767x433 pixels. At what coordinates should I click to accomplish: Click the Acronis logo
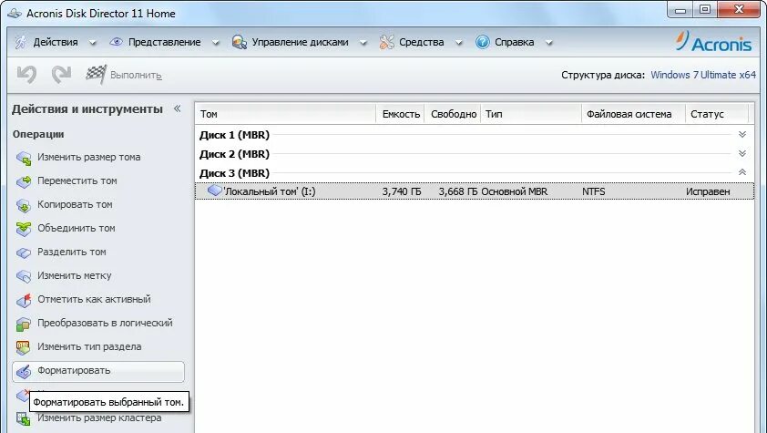pyautogui.click(x=714, y=42)
